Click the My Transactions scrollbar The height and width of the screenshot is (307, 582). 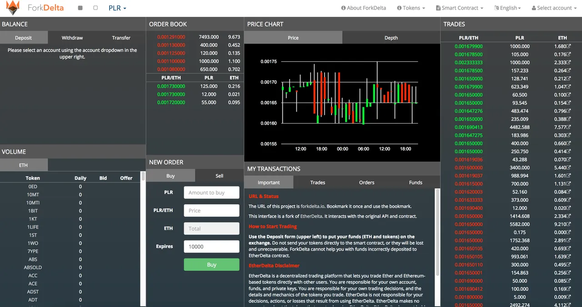coord(438,232)
